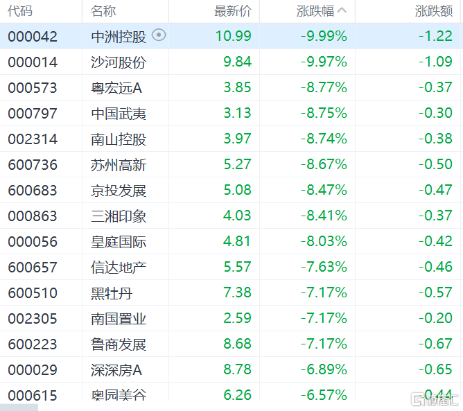Screen dimensions: 463x411
Task: Click latest price 4.81
Action: tap(236, 241)
